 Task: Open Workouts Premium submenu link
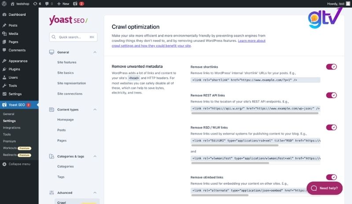coord(17,148)
